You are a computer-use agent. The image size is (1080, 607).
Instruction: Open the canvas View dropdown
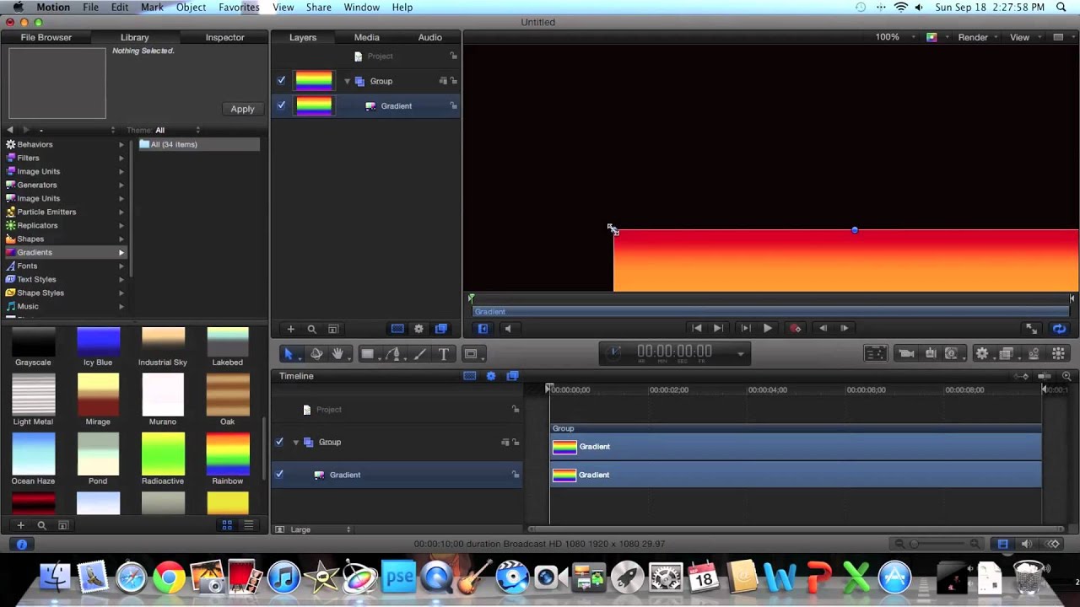click(x=1024, y=37)
